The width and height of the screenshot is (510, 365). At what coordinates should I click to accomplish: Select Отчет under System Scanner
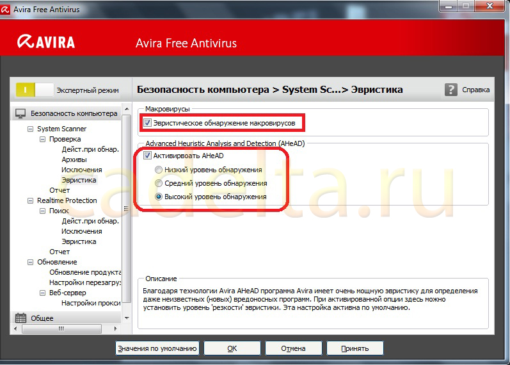point(60,190)
